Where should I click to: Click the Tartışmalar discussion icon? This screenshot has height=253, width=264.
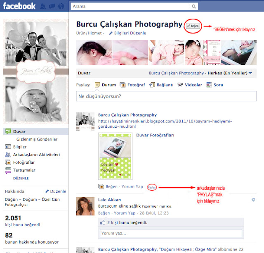pos(8,170)
